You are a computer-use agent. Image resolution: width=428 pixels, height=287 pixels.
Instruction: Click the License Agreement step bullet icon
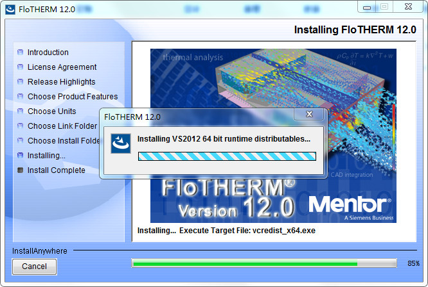coord(20,67)
